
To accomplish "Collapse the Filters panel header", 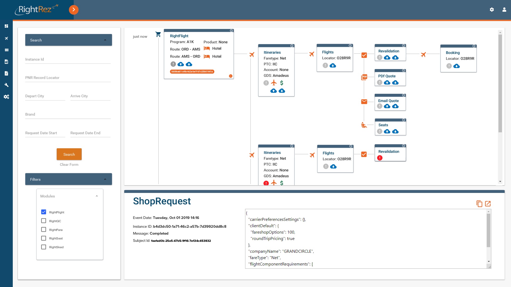I will point(69,179).
